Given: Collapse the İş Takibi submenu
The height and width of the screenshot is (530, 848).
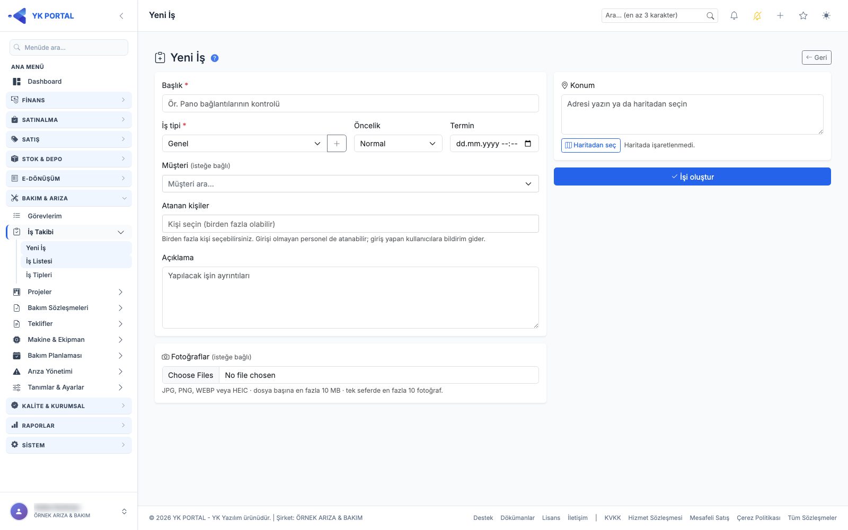Looking at the screenshot, I should click(x=69, y=232).
